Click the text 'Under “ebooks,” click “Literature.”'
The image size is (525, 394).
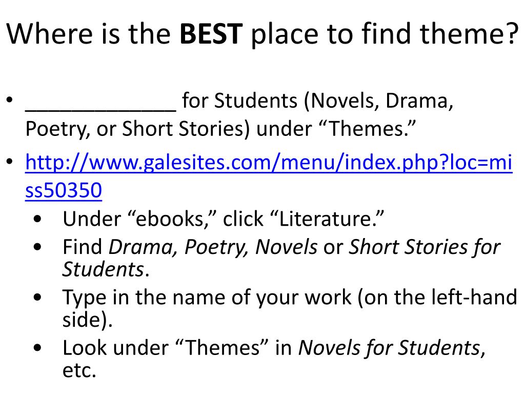pyautogui.click(x=224, y=219)
